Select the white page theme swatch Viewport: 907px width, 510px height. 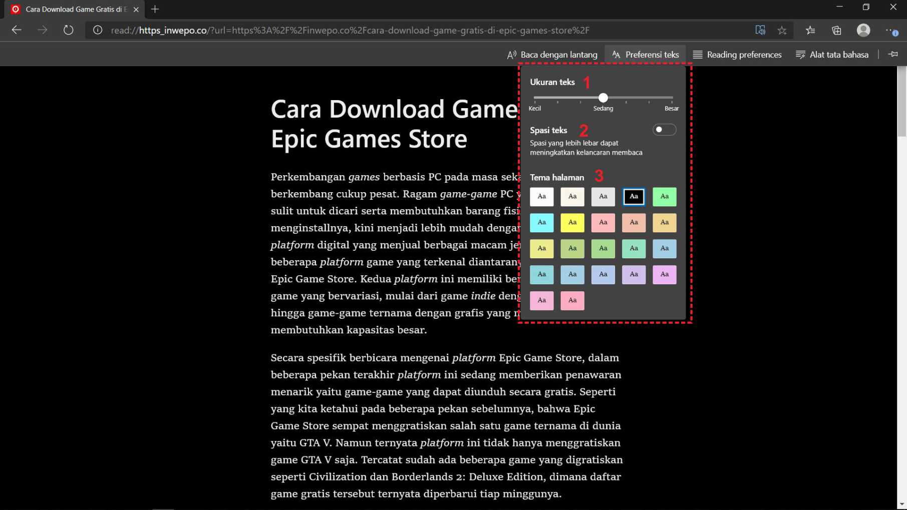[541, 197]
